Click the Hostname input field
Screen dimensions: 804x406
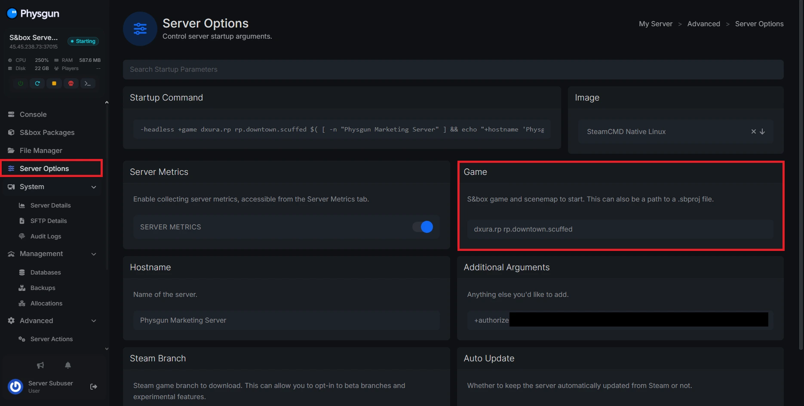[x=286, y=320]
